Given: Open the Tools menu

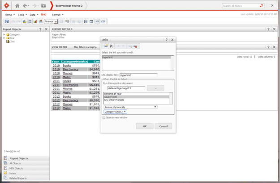Looking at the screenshot, I should [x=22, y=15].
